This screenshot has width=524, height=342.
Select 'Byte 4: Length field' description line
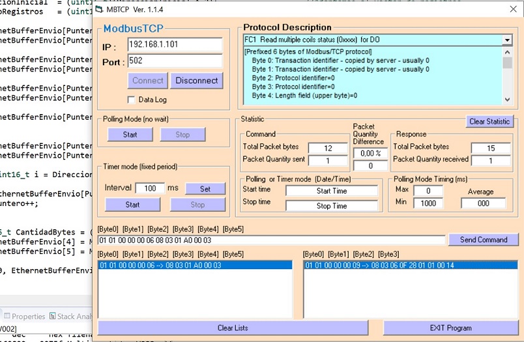(304, 96)
